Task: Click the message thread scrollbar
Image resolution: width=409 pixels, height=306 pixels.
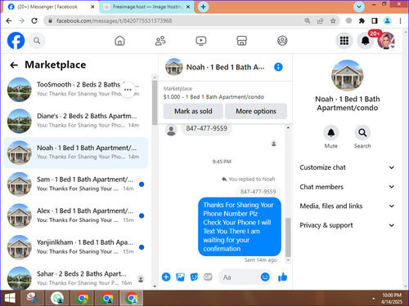Action: [288, 237]
